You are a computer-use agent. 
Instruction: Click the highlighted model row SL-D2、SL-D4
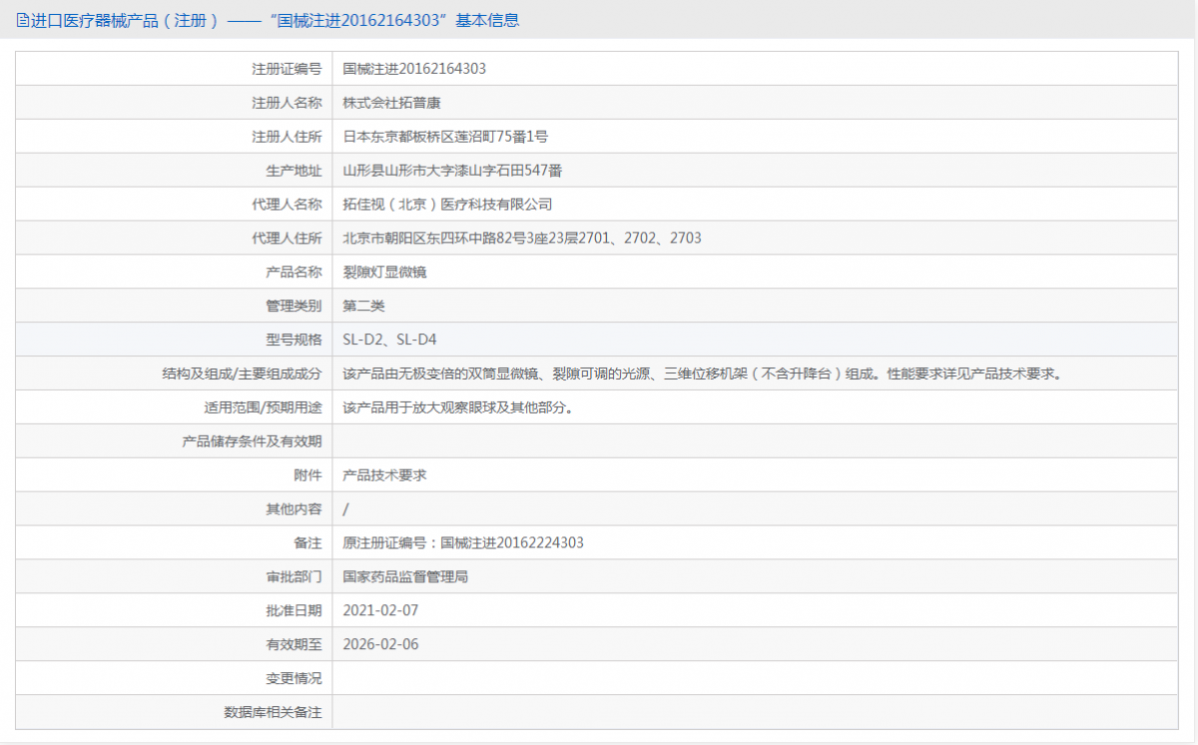389,340
